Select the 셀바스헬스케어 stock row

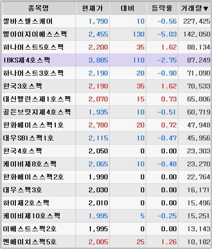[106, 21]
